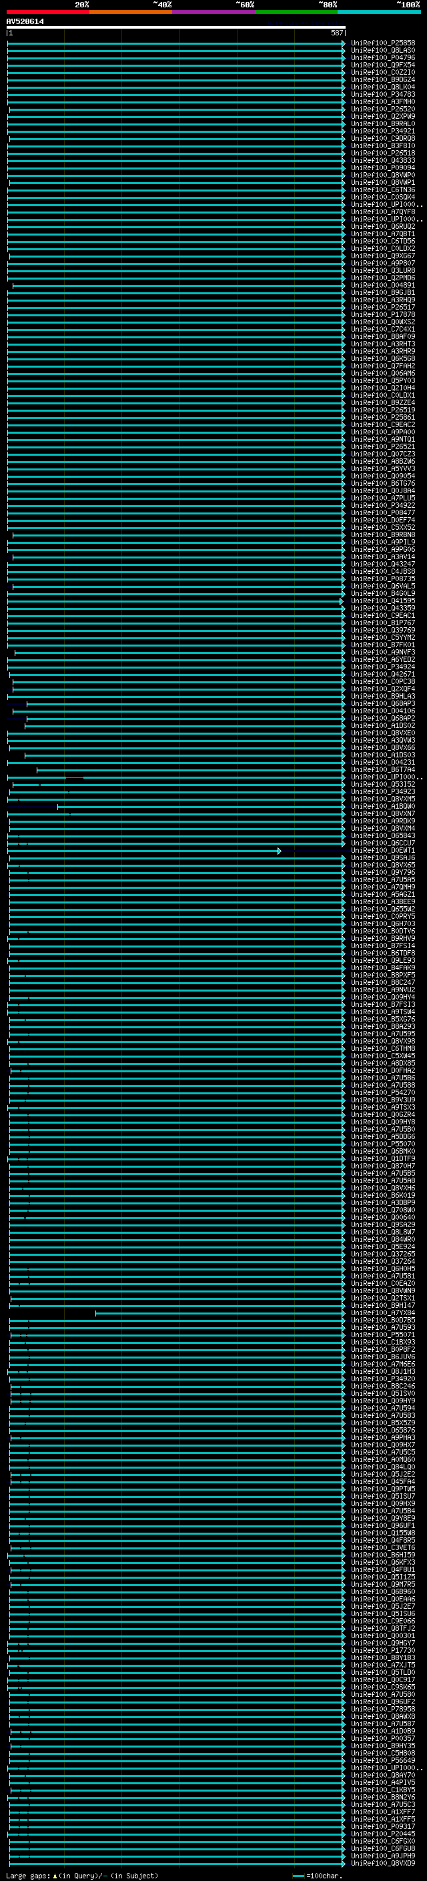Image resolution: width=427 pixels, height=1881 pixels.
Task: Select label UniRef100_C9DRQ8
Action: (383, 138)
